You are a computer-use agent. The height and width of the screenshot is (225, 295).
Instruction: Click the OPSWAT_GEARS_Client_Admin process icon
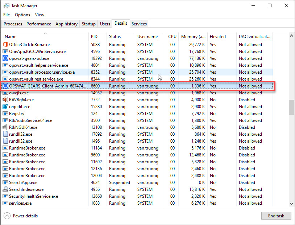click(5, 86)
